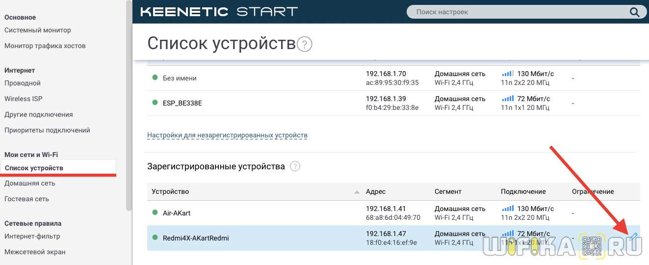Click the KEENETIC START logo

coord(219,12)
